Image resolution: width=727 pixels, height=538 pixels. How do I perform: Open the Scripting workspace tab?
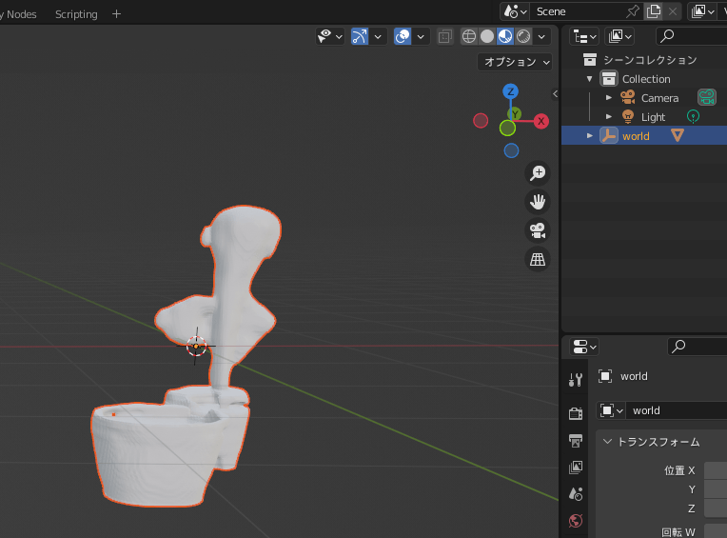pos(76,14)
